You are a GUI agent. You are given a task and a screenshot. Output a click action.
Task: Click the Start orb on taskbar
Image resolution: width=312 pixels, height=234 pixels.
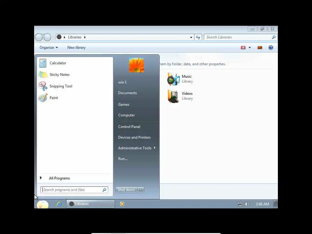(x=43, y=204)
